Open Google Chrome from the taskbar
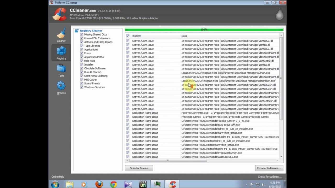The width and height of the screenshot is (335, 188). point(114,184)
